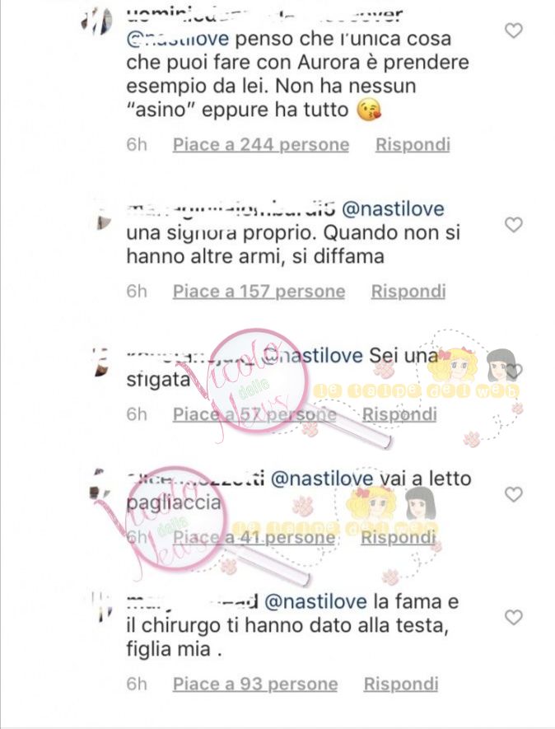Reply to the Aurora comment via Rispondi
555x729 pixels.
point(413,145)
